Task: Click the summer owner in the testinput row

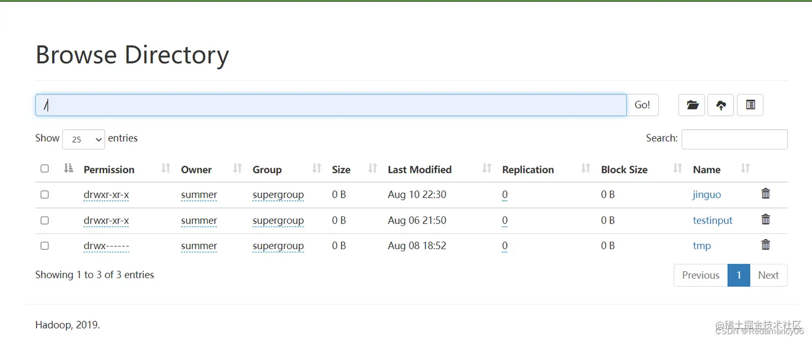Action: pos(199,220)
